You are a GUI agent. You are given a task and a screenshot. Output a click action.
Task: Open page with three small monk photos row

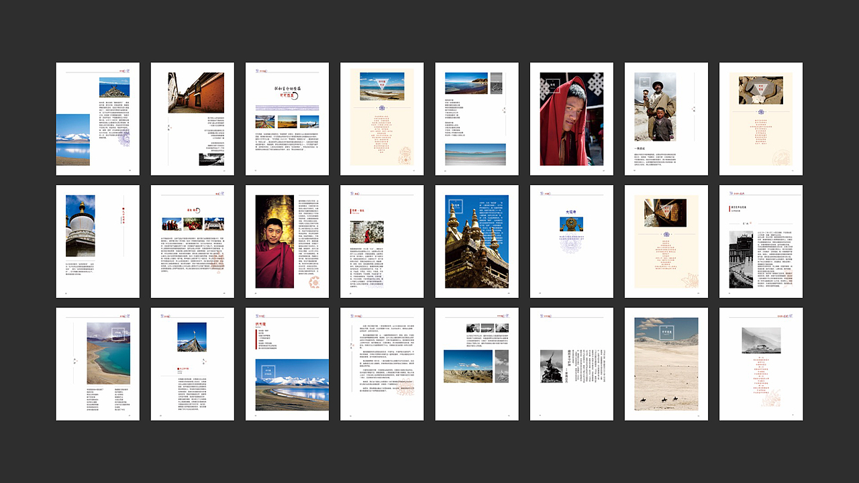pos(193,242)
